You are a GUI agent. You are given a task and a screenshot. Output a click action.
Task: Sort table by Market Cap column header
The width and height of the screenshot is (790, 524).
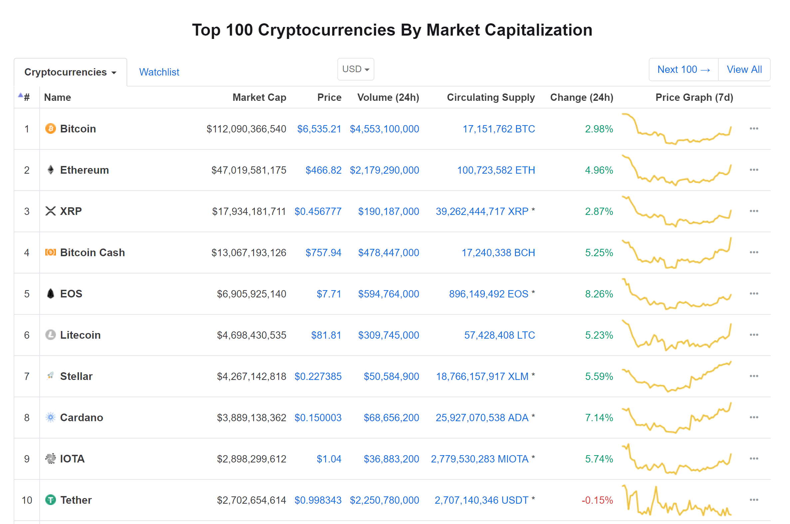click(x=259, y=97)
